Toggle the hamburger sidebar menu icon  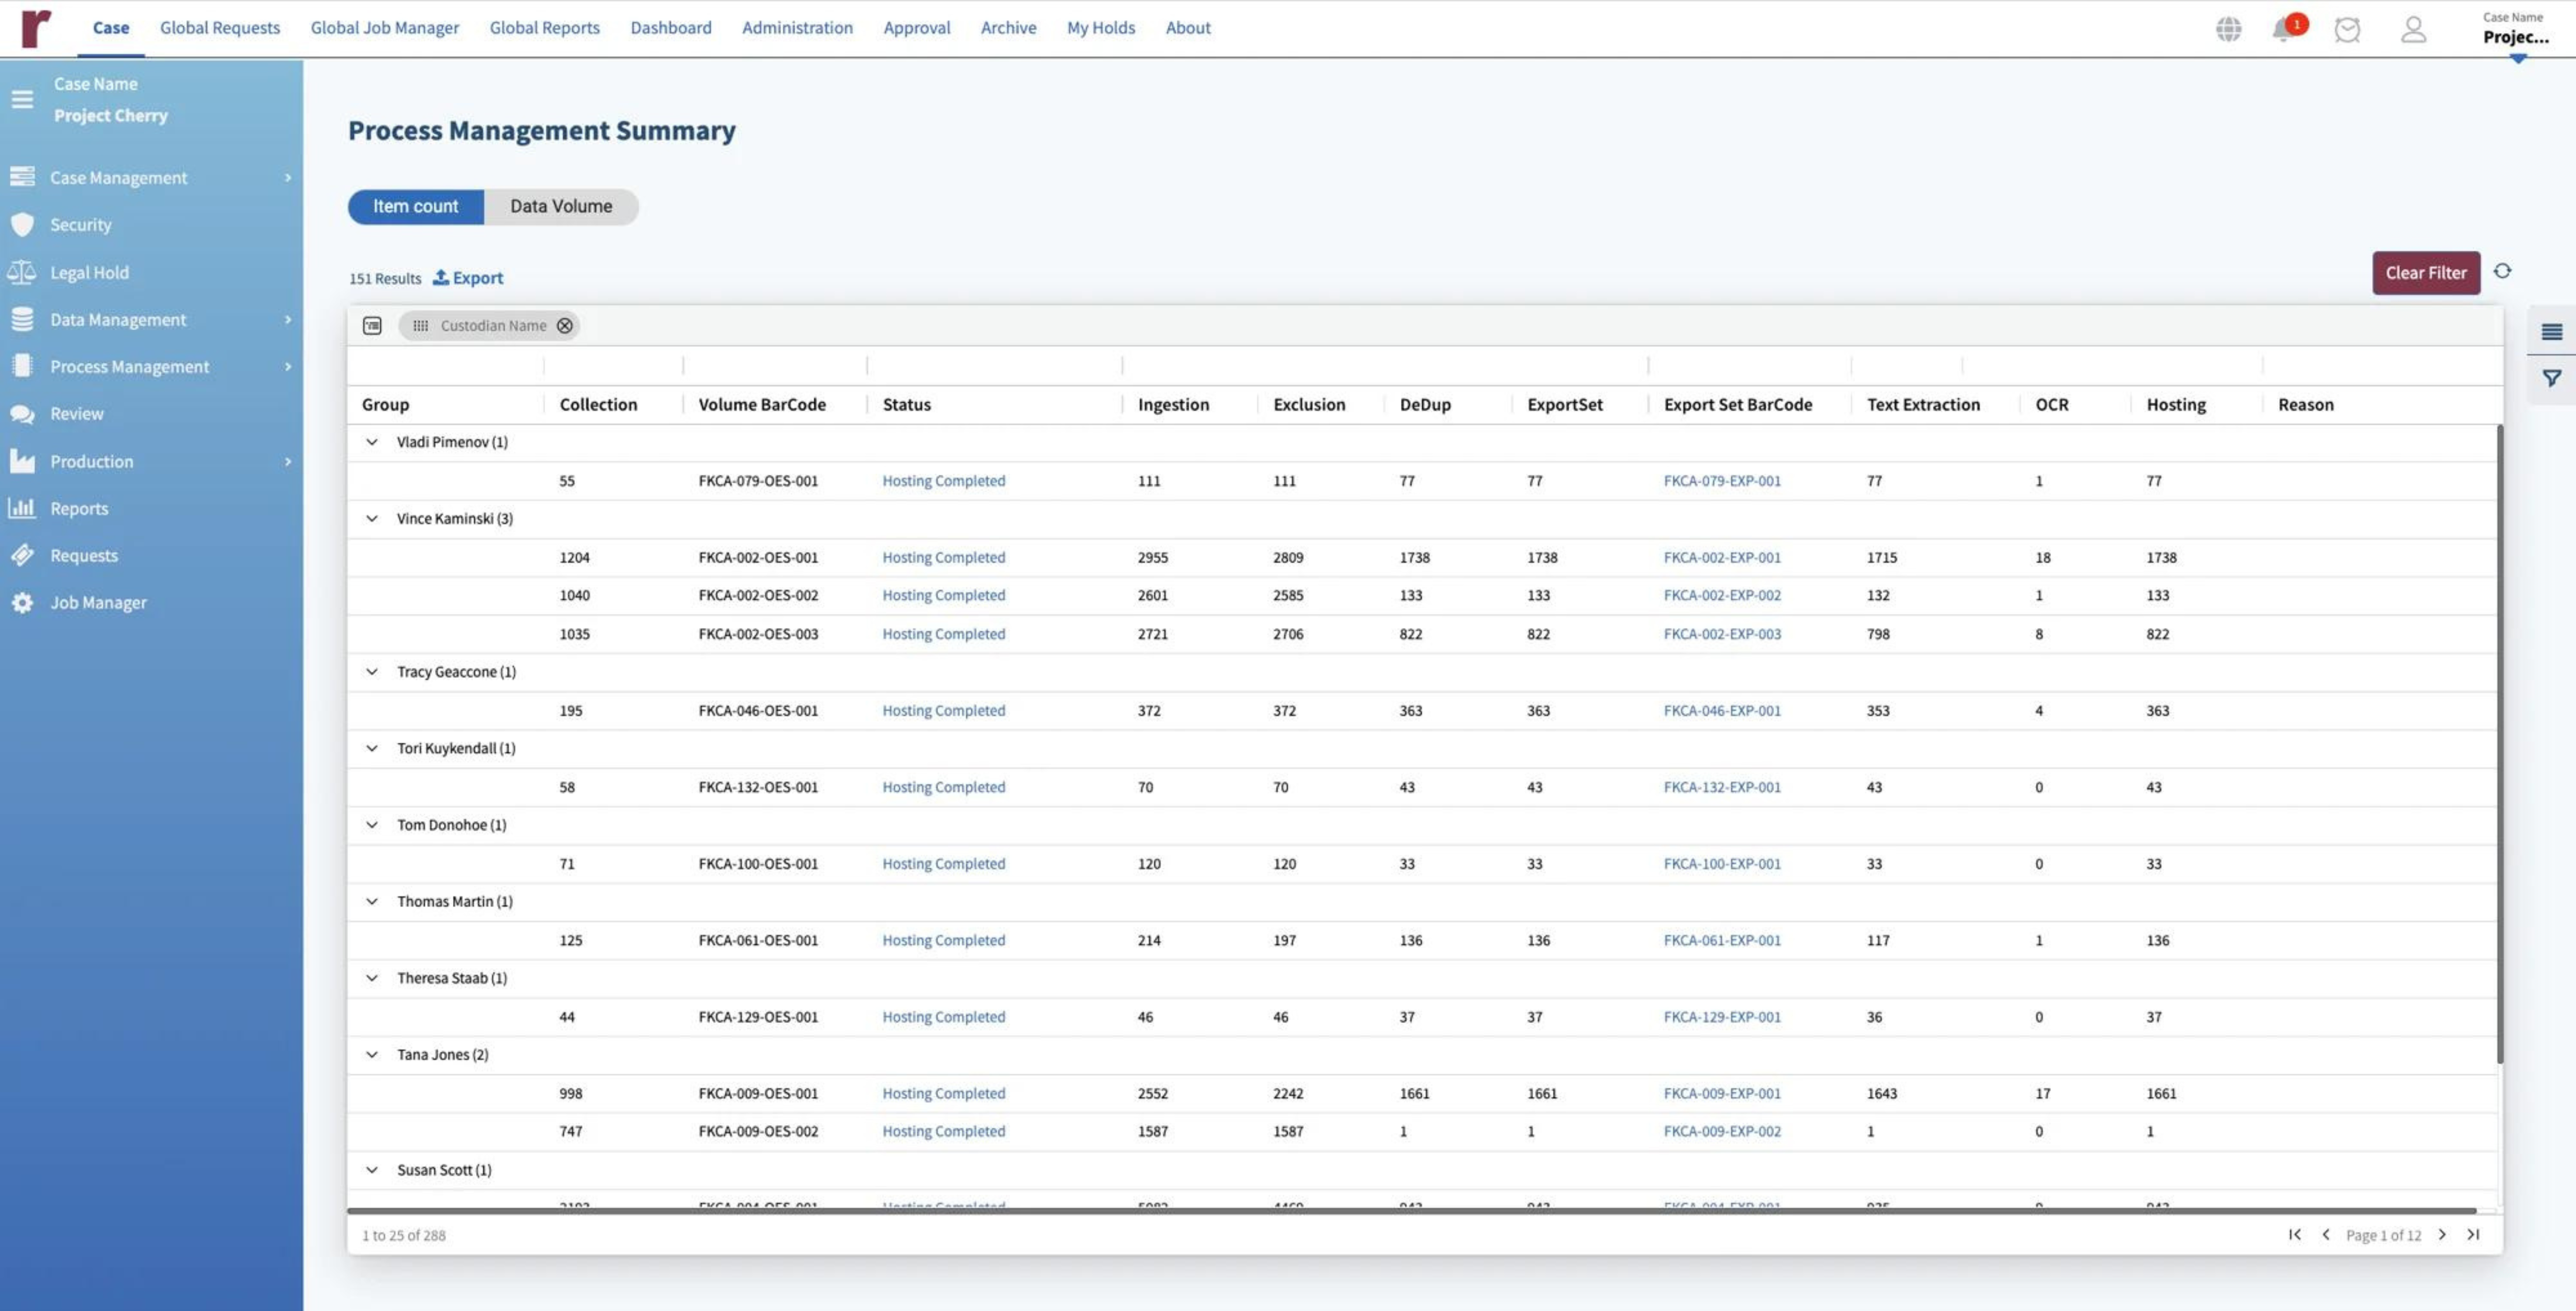(22, 99)
